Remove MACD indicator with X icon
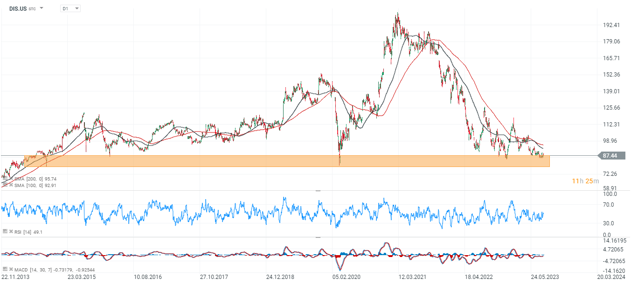 click(x=11, y=269)
